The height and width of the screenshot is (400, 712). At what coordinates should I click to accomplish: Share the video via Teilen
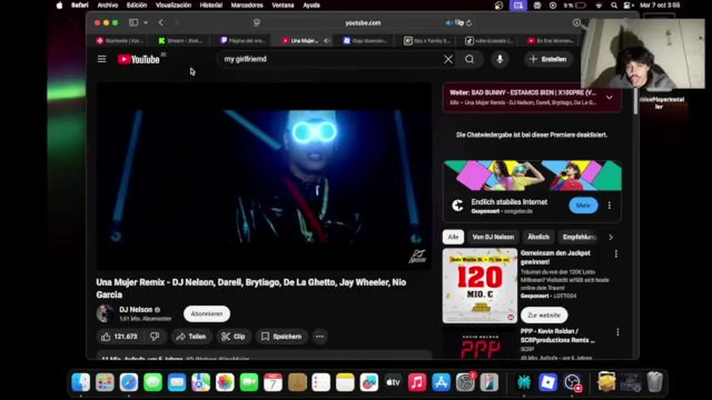click(191, 336)
